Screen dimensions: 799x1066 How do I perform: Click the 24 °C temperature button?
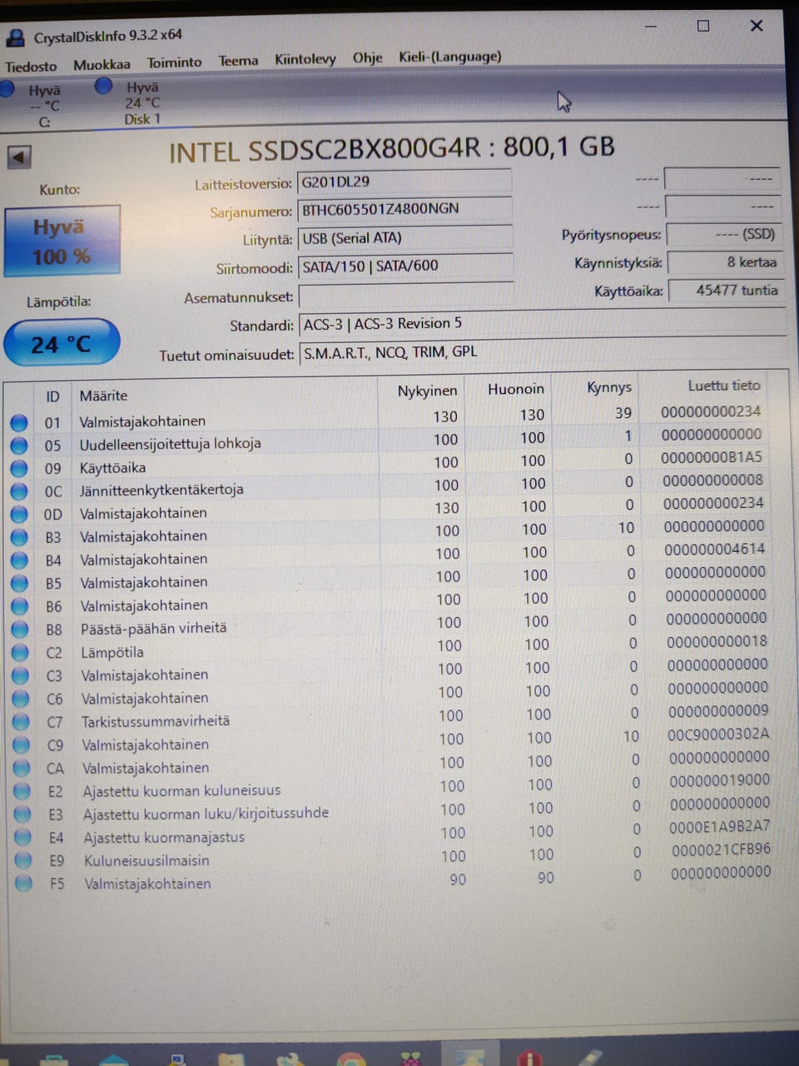pyautogui.click(x=62, y=343)
